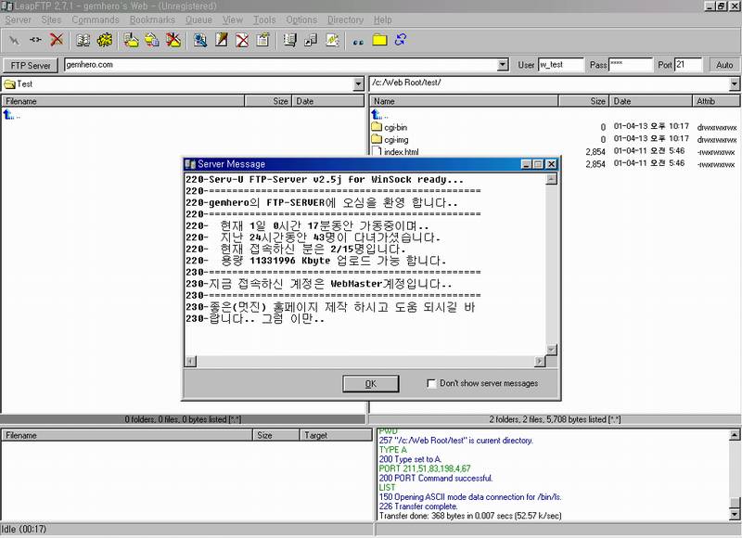Click the red X disconnect toolbar icon
Viewport: 742px width, 538px height.
(x=57, y=40)
